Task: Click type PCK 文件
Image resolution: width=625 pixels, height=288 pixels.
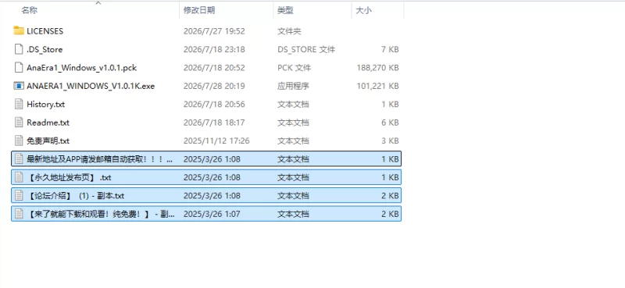Action: (x=294, y=68)
